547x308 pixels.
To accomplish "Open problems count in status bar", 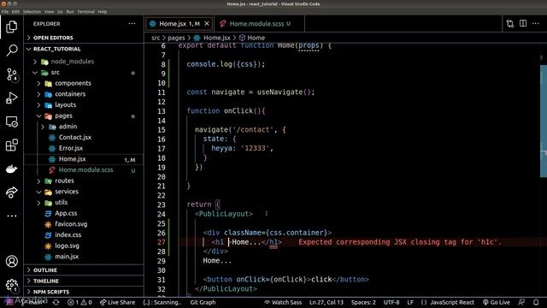I will coord(79,302).
